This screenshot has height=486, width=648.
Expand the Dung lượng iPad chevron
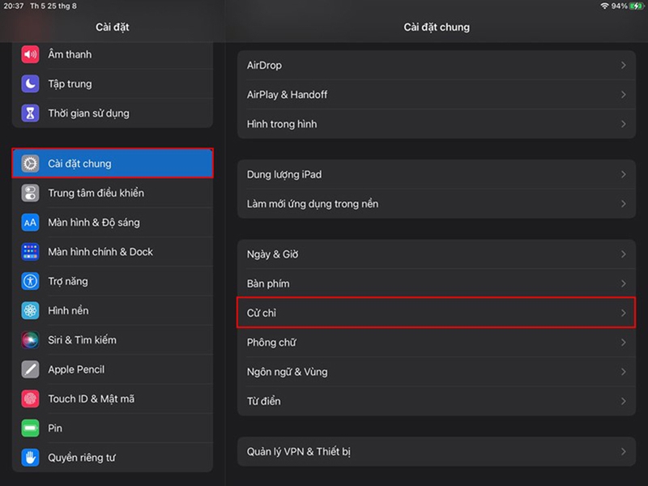point(623,174)
